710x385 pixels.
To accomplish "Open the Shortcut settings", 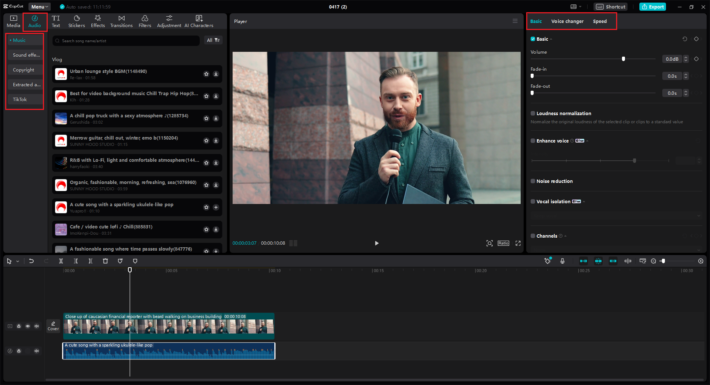I will pyautogui.click(x=610, y=7).
